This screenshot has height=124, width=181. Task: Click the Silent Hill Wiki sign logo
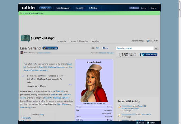tap(25, 38)
